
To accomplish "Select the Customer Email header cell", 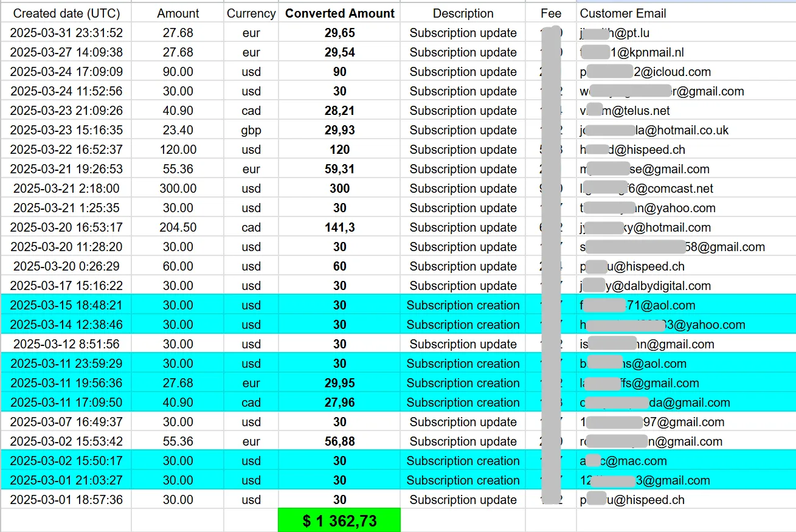I will tap(623, 13).
